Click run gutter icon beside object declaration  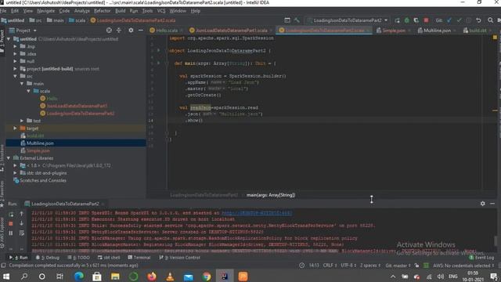click(x=158, y=50)
